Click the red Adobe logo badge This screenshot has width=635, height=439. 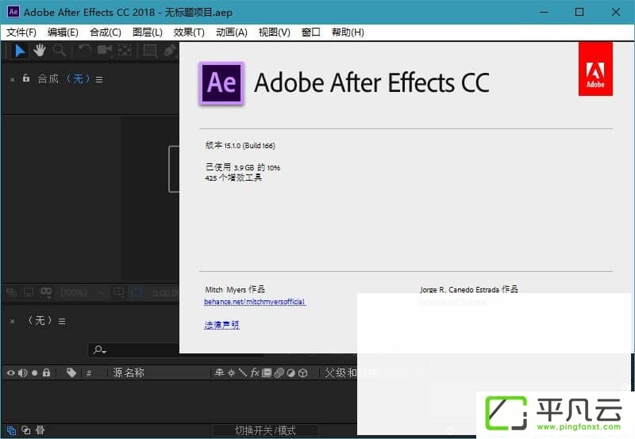[595, 69]
